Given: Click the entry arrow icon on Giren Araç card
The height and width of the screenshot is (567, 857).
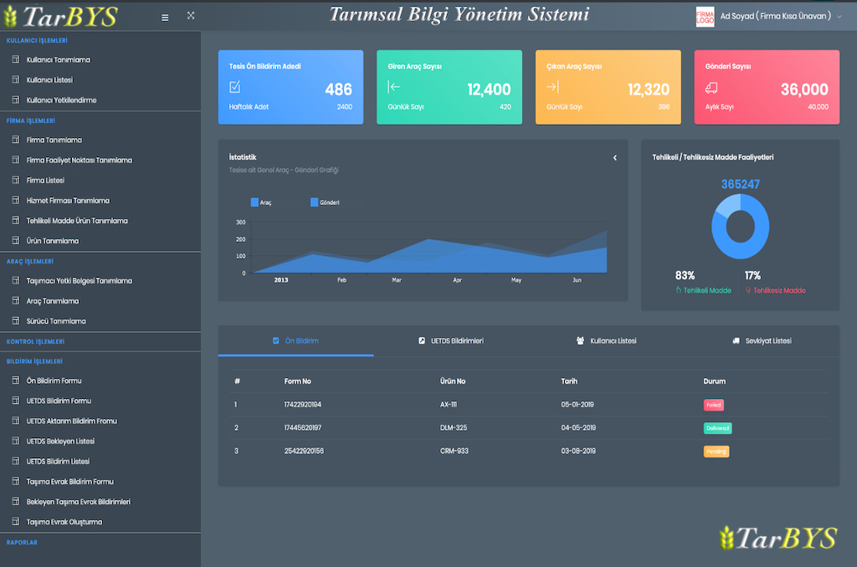Looking at the screenshot, I should click(393, 87).
